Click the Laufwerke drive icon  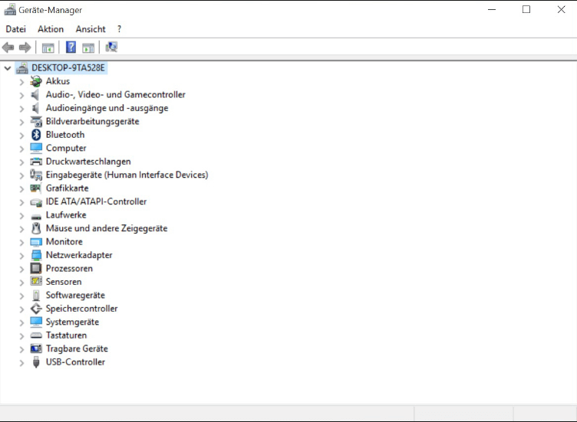tap(36, 217)
